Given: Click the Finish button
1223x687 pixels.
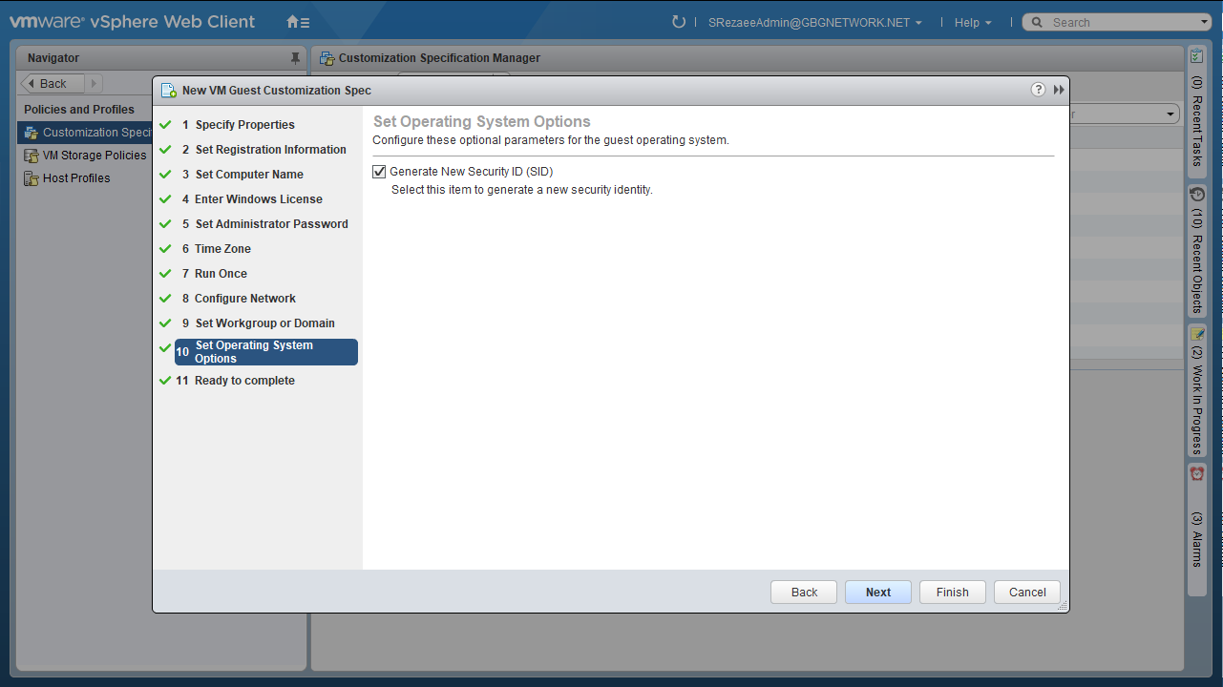Looking at the screenshot, I should pyautogui.click(x=952, y=593).
